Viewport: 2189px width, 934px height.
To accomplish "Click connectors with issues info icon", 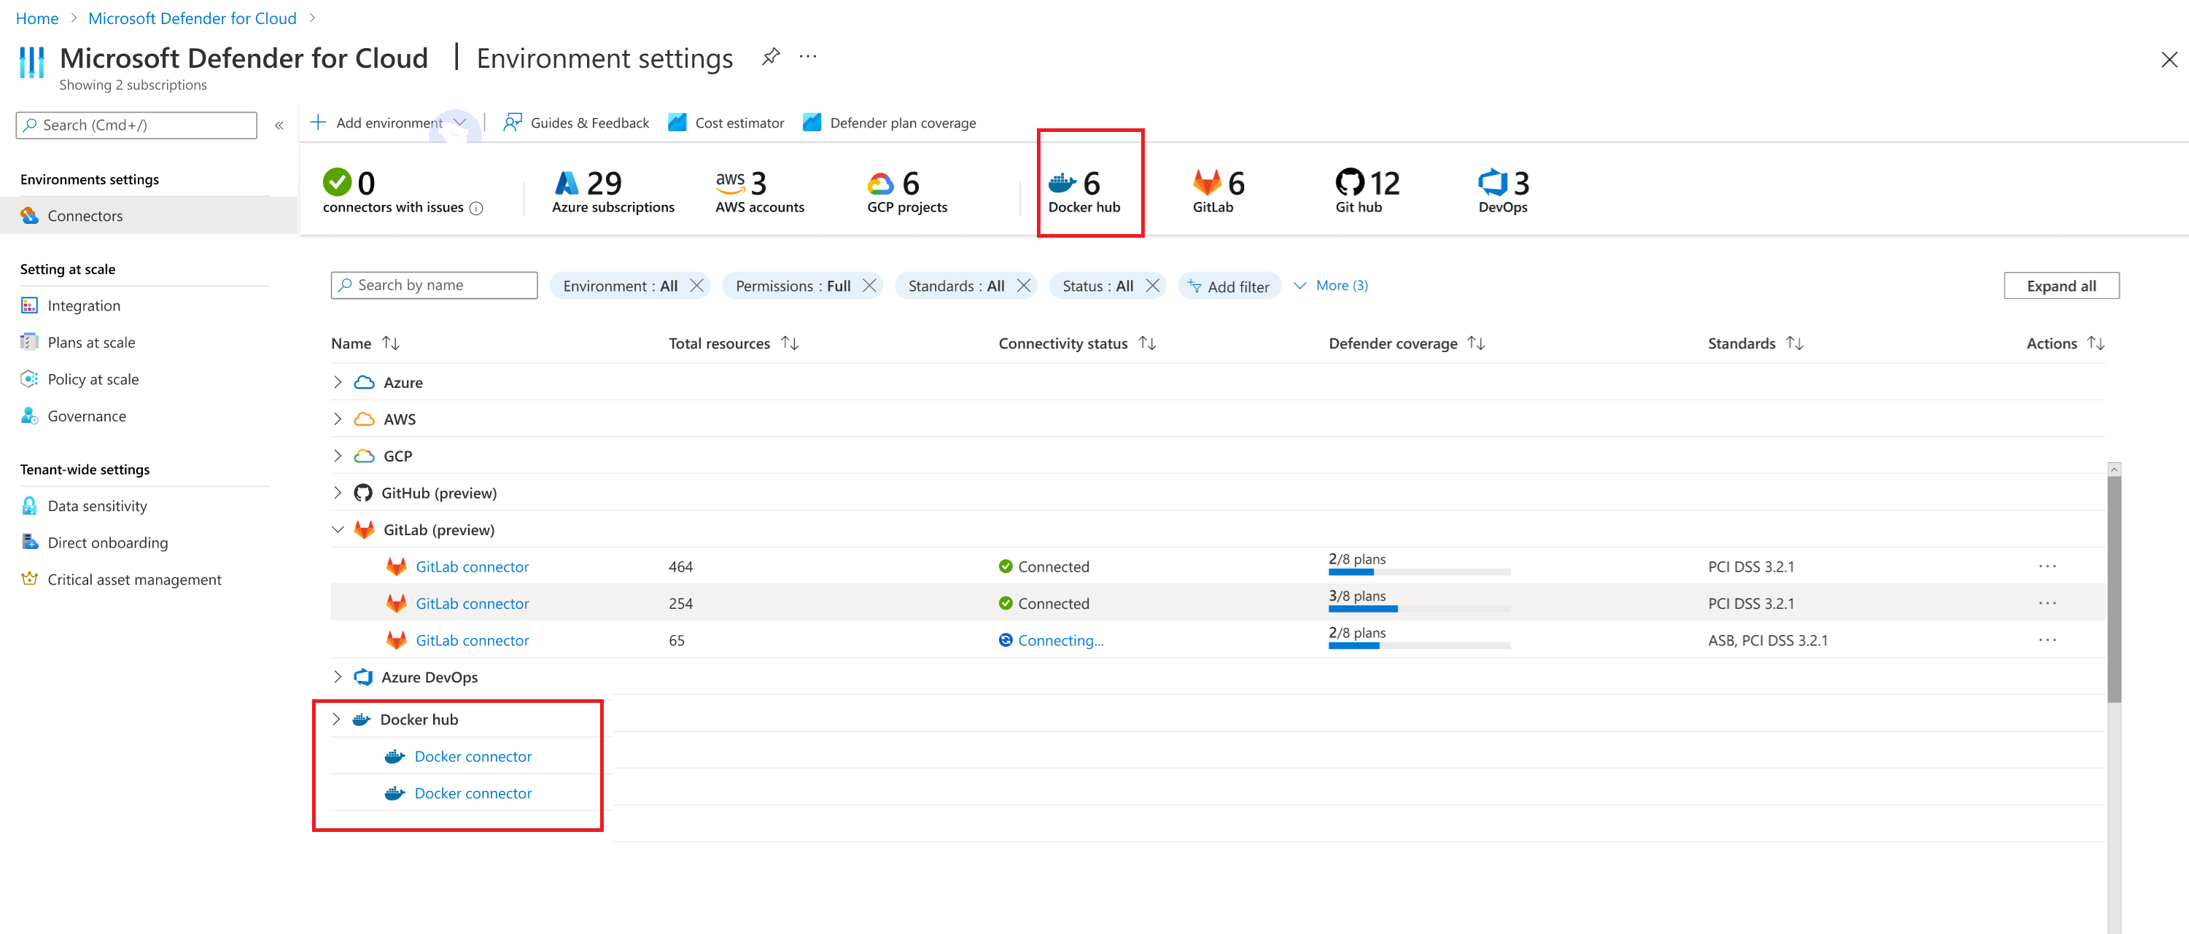I will coord(477,209).
